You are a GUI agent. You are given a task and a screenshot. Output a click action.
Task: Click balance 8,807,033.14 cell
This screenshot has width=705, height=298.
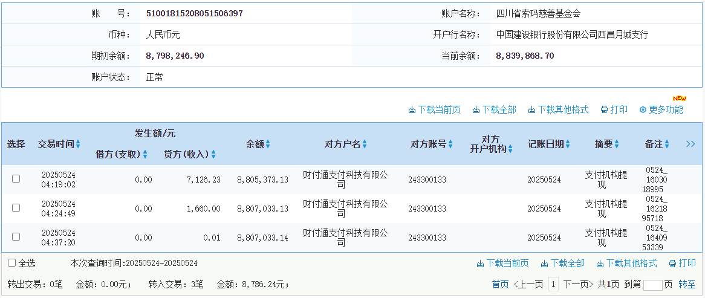point(262,238)
